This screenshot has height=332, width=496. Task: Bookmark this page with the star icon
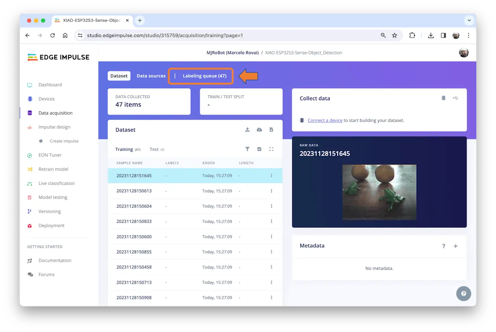394,35
